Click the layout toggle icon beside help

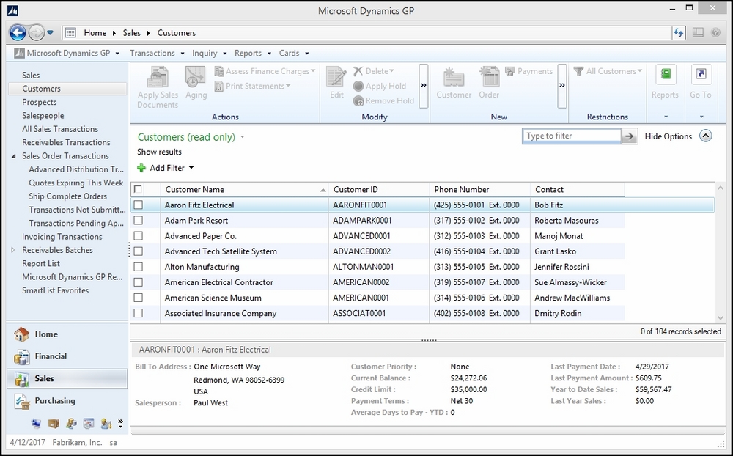click(698, 33)
